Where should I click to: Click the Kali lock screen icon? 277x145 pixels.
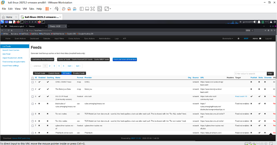(271, 22)
